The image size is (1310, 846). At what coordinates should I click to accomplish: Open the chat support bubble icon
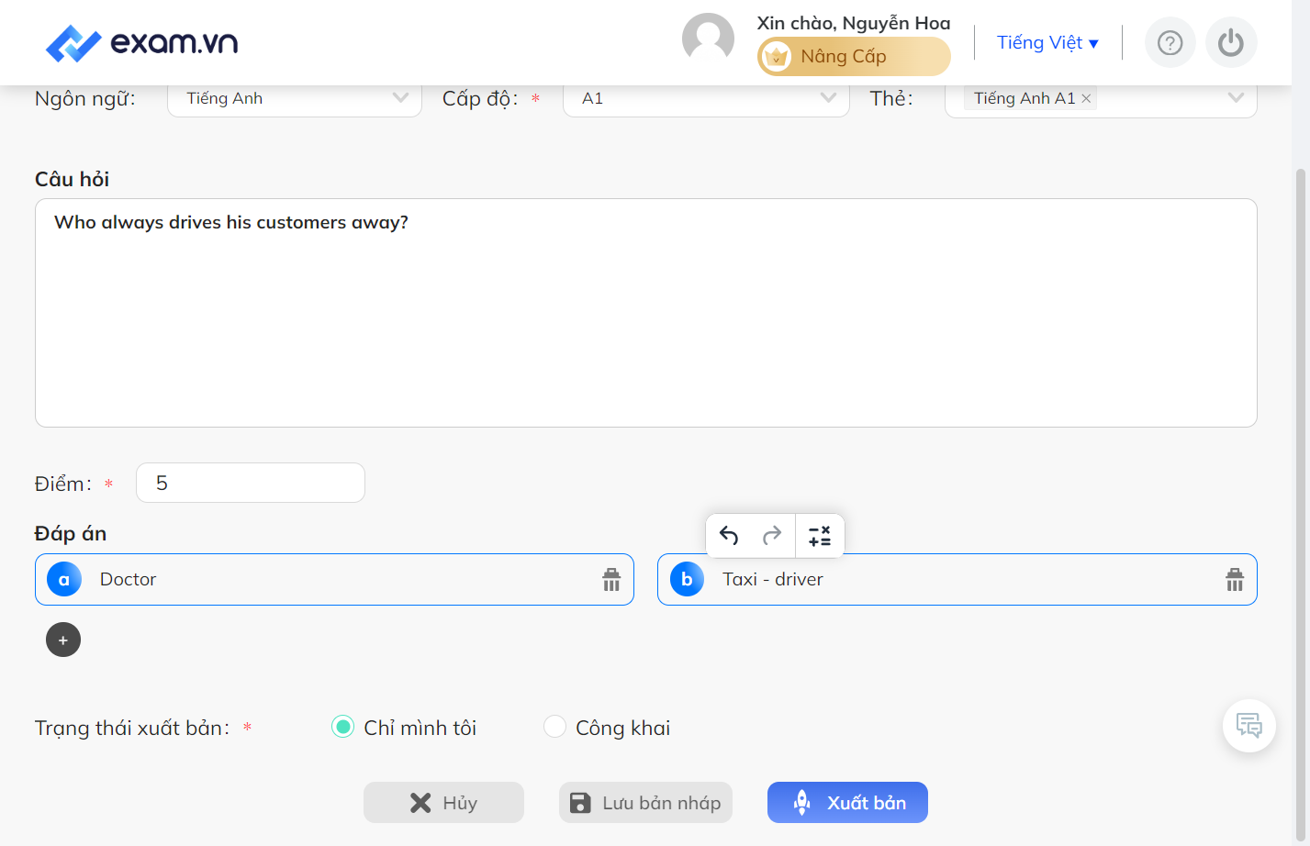pyautogui.click(x=1248, y=726)
